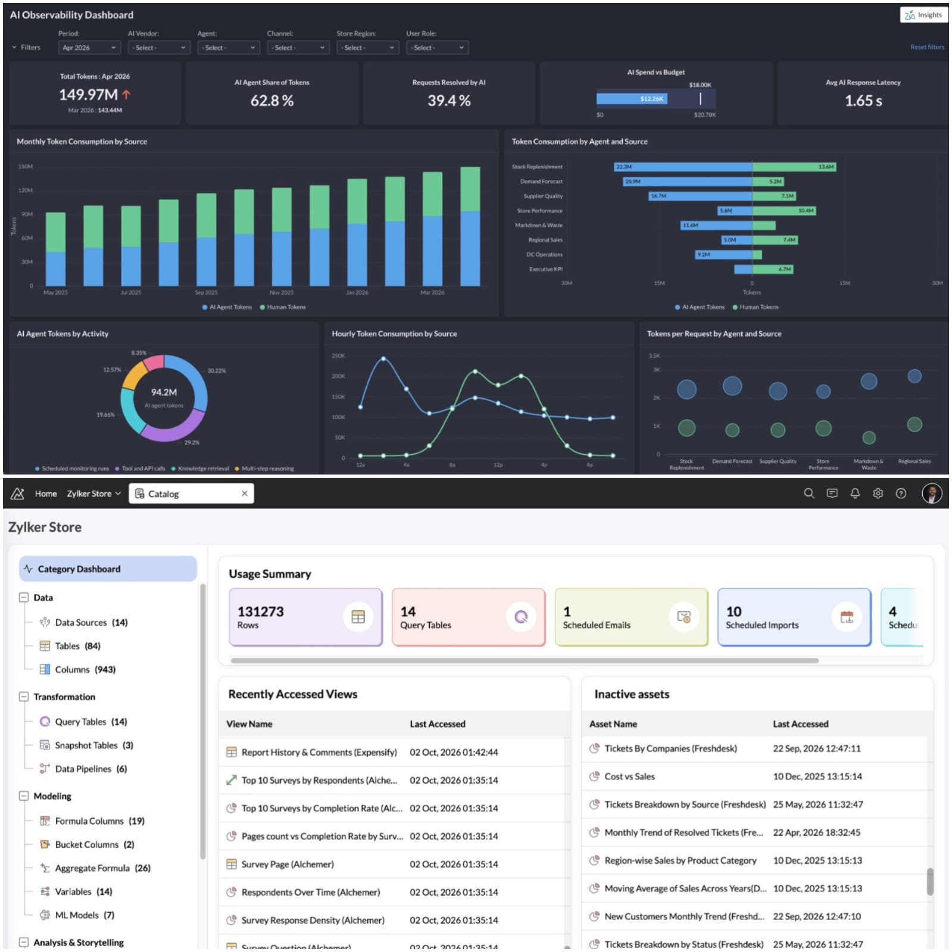Open the Period dropdown showing Apr 2026
Screen dimensions: 952x952
pos(89,48)
